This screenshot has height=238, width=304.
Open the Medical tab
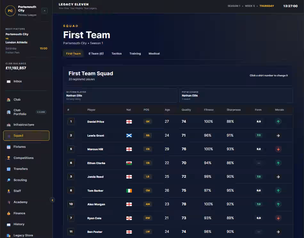154,53
